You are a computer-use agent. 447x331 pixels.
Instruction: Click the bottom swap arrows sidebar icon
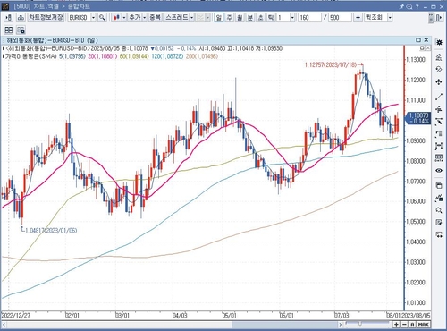(x=439, y=234)
